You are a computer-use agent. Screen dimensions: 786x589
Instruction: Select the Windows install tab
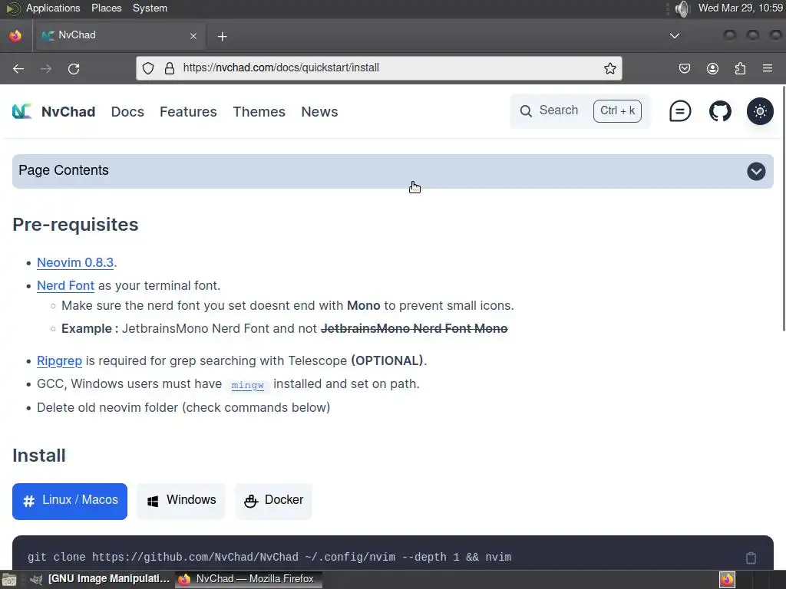pyautogui.click(x=181, y=501)
